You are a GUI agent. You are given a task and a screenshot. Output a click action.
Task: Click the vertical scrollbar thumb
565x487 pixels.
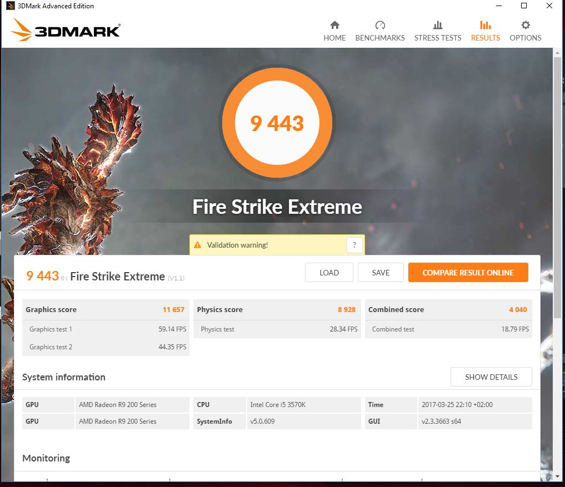click(557, 187)
